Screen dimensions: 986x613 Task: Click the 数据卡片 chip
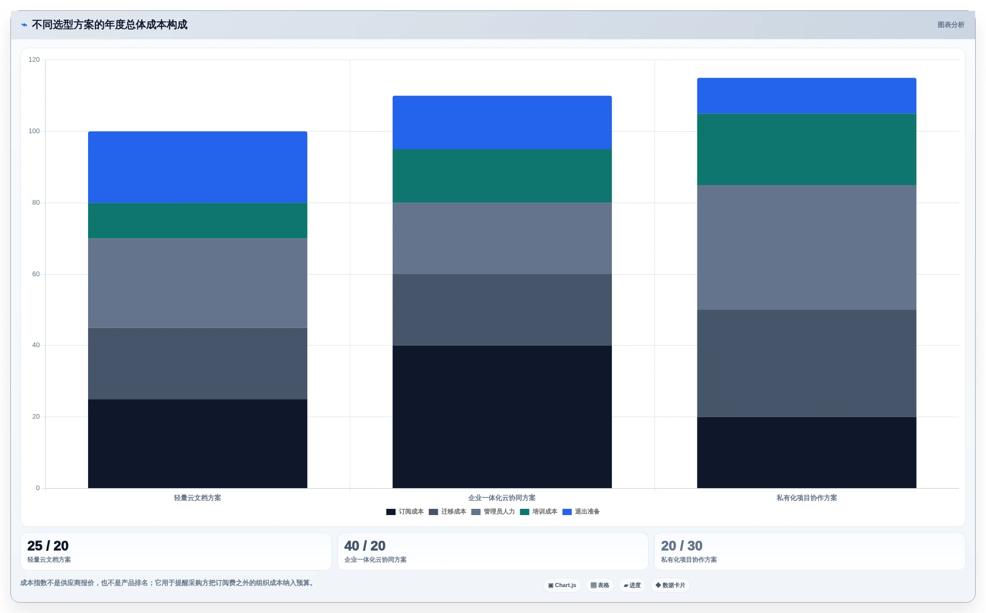point(670,585)
